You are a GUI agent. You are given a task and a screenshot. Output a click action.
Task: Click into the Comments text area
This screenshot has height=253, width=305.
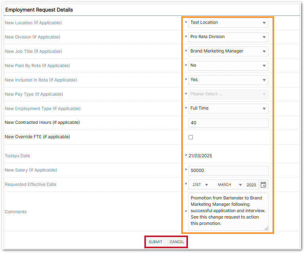(x=228, y=212)
